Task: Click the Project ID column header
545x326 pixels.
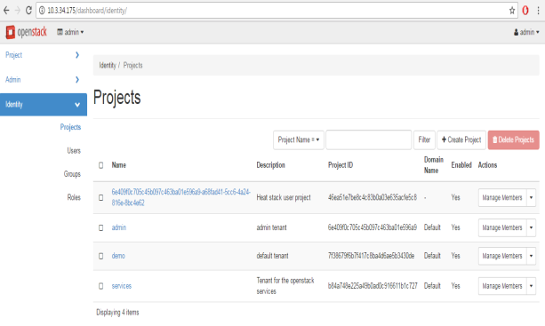Action: point(341,165)
